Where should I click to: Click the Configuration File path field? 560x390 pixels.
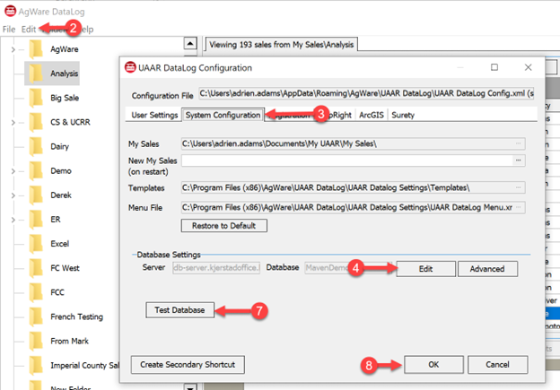point(366,93)
